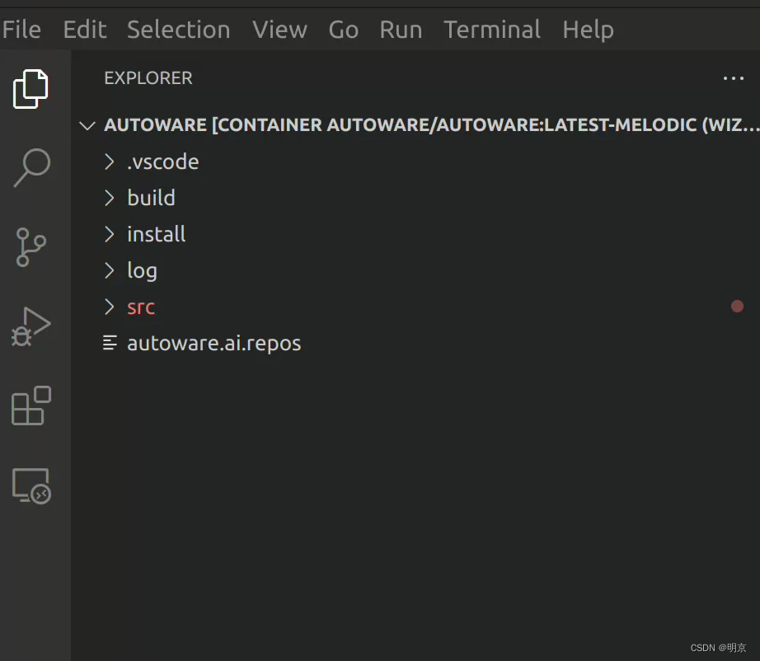This screenshot has width=760, height=661.
Task: Click the src folder error dot badge
Action: (737, 307)
